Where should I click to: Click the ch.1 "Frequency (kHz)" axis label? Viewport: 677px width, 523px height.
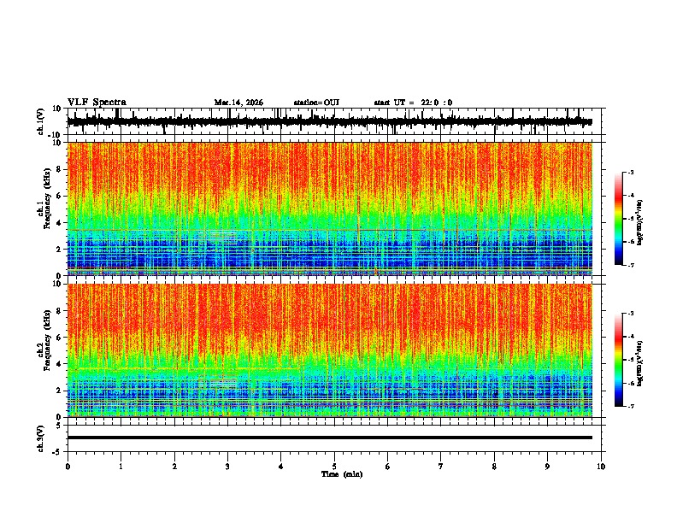[47, 198]
